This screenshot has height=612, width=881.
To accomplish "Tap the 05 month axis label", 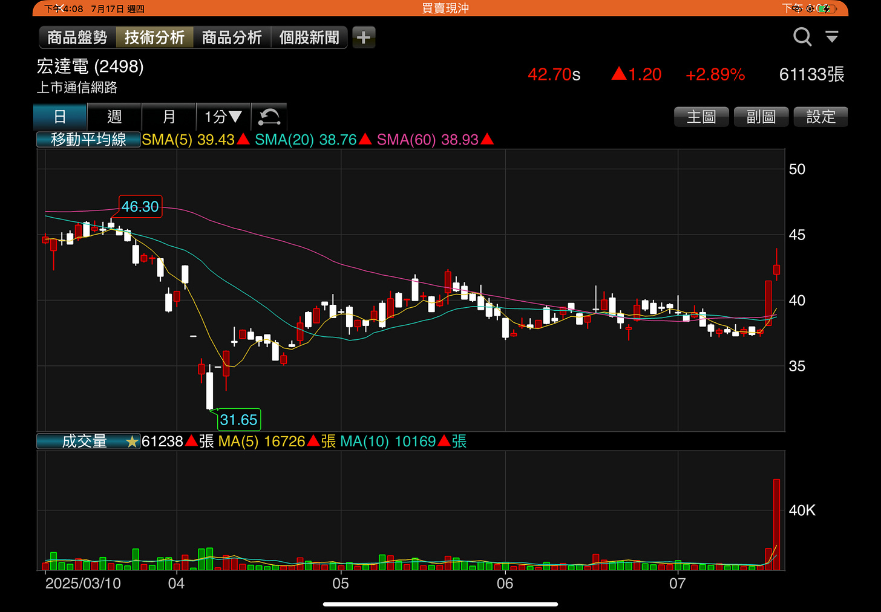I will click(341, 584).
